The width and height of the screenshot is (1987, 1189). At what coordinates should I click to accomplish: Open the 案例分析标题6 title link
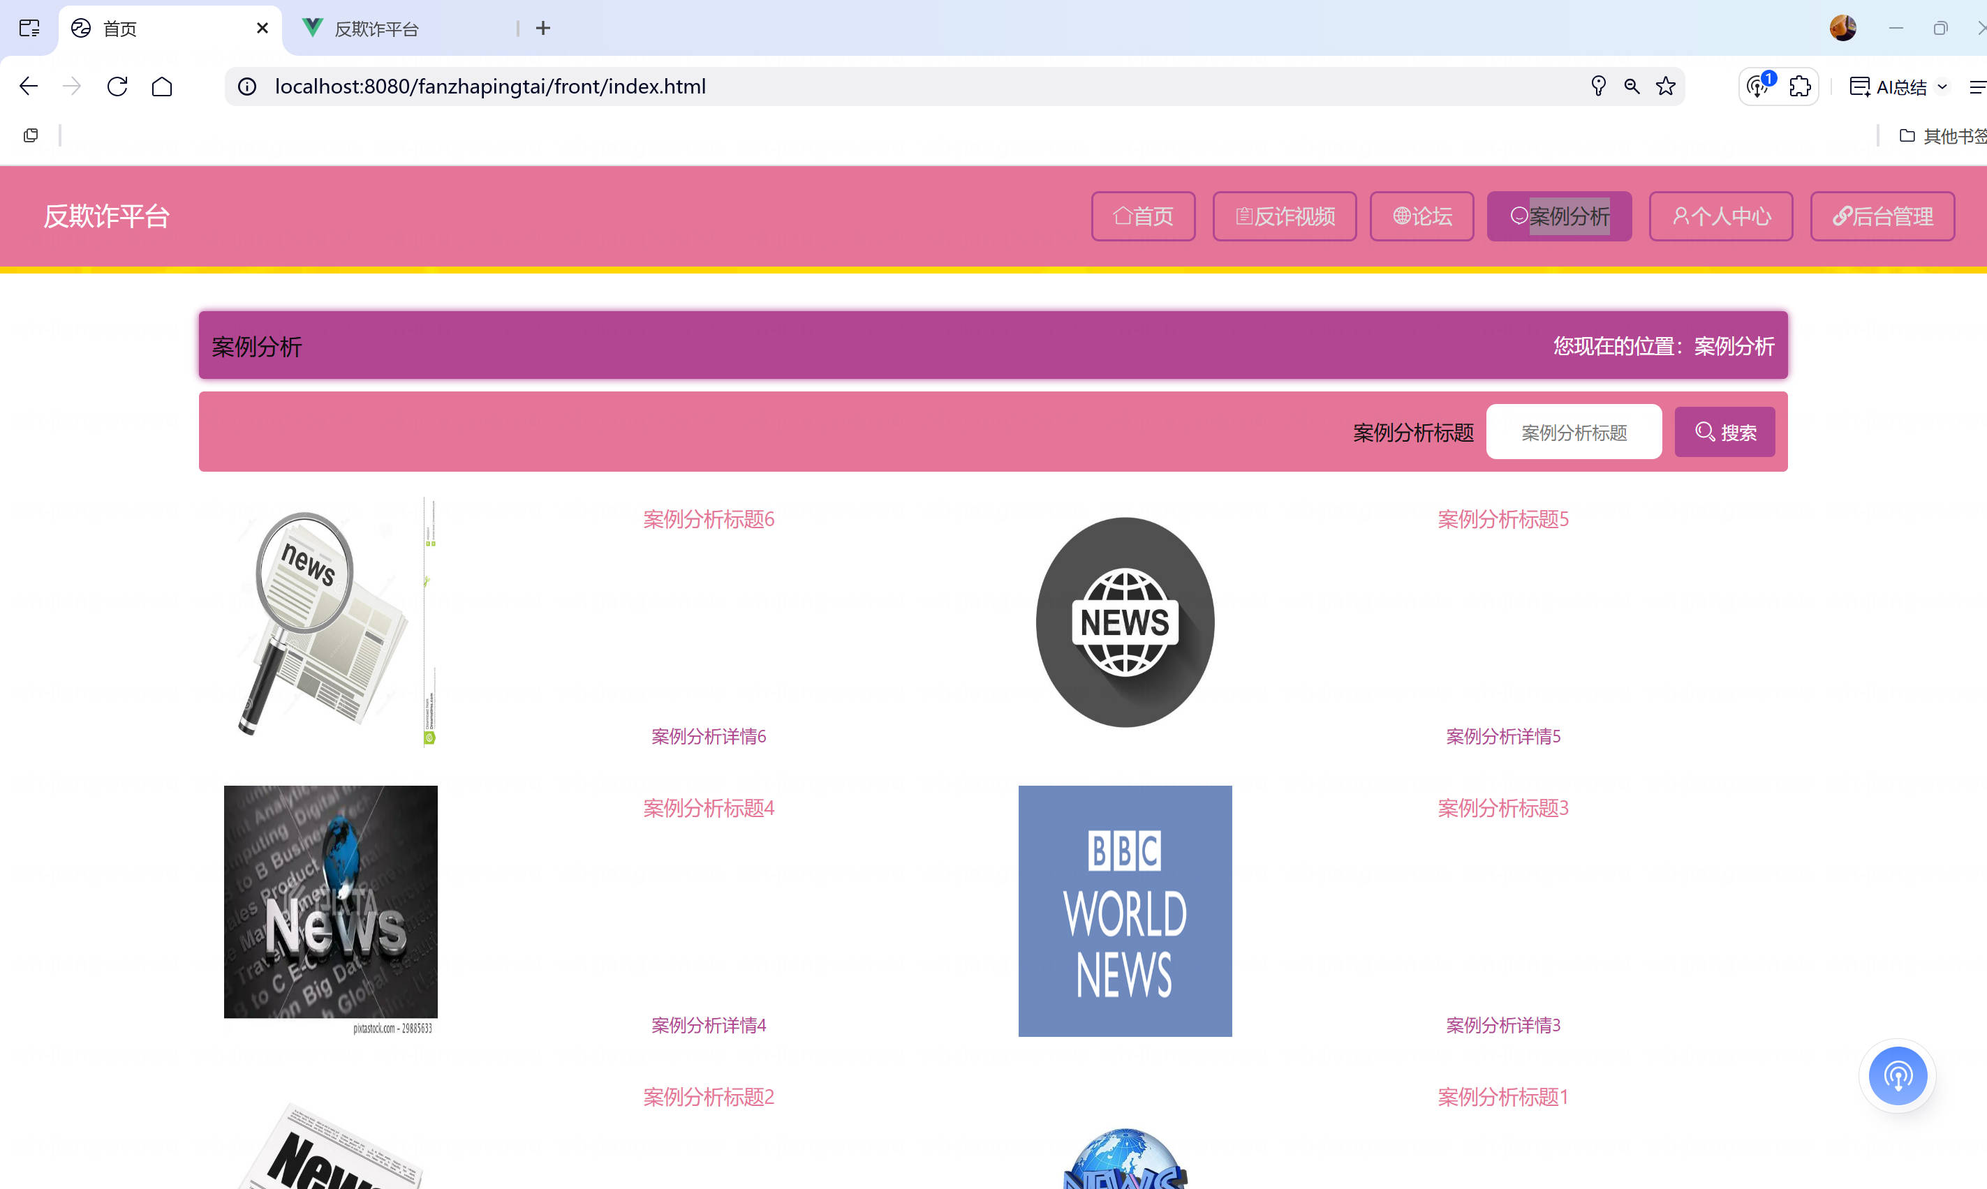[x=709, y=519]
